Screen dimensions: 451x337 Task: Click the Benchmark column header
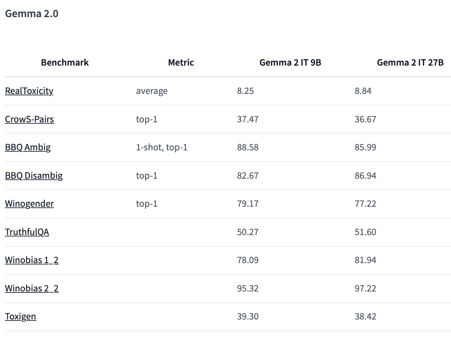(x=65, y=63)
